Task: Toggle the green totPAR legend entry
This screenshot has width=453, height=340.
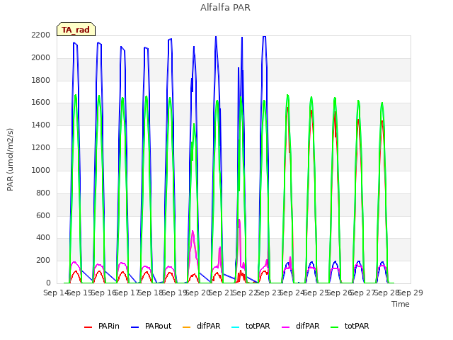Action: pyautogui.click(x=350, y=326)
